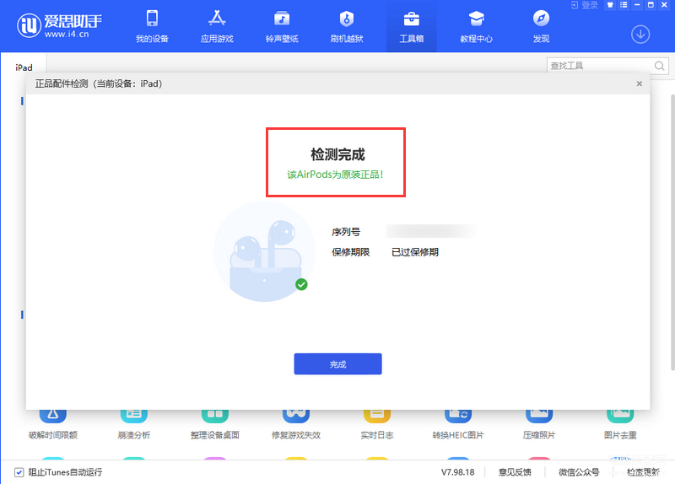Click the 该AirPods为原装正品 result text

pos(335,175)
